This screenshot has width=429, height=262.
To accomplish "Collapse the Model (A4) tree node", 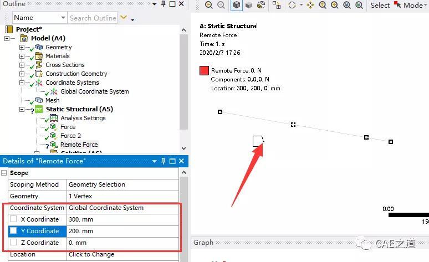I will pyautogui.click(x=7, y=38).
